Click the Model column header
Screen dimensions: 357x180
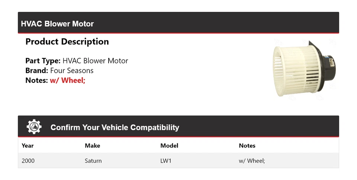coord(169,145)
